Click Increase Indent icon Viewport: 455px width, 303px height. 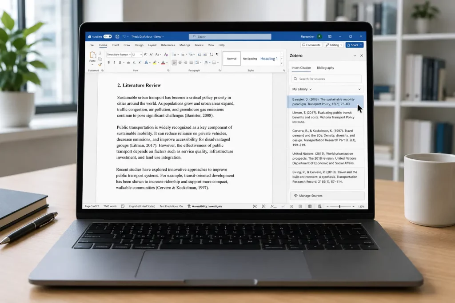205,55
